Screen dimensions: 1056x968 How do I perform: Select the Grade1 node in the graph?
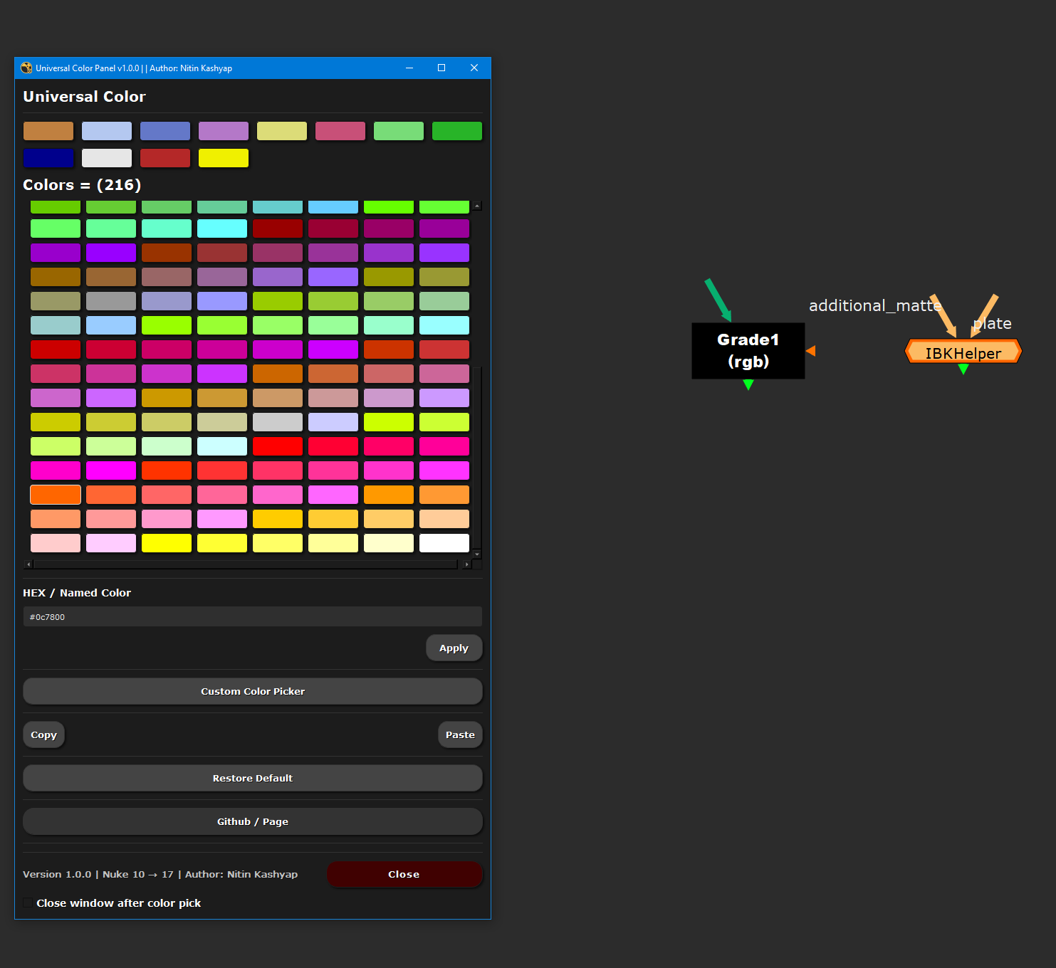click(x=748, y=350)
